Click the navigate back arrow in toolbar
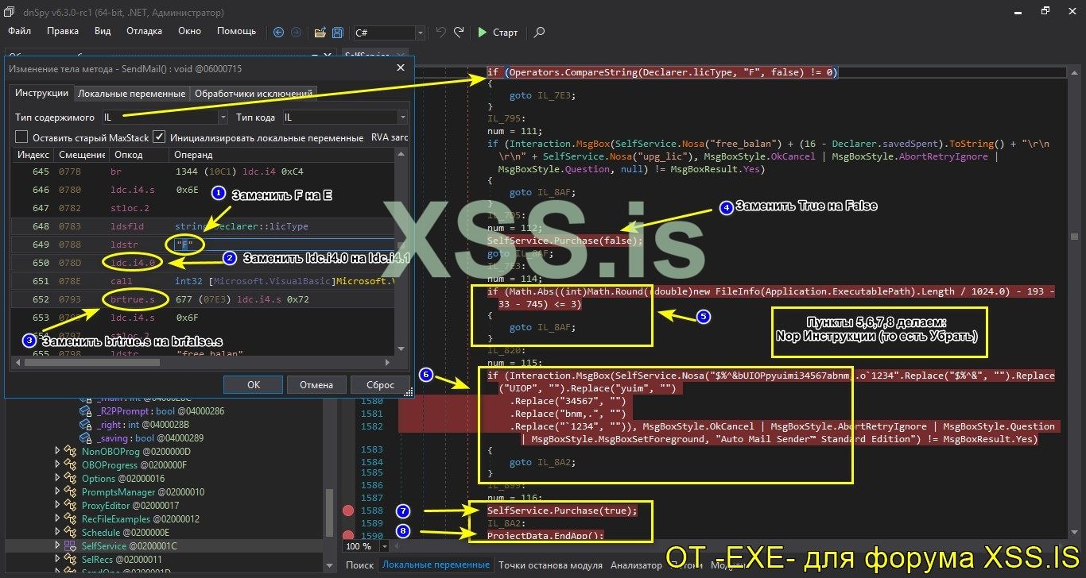This screenshot has width=1086, height=578. click(278, 33)
